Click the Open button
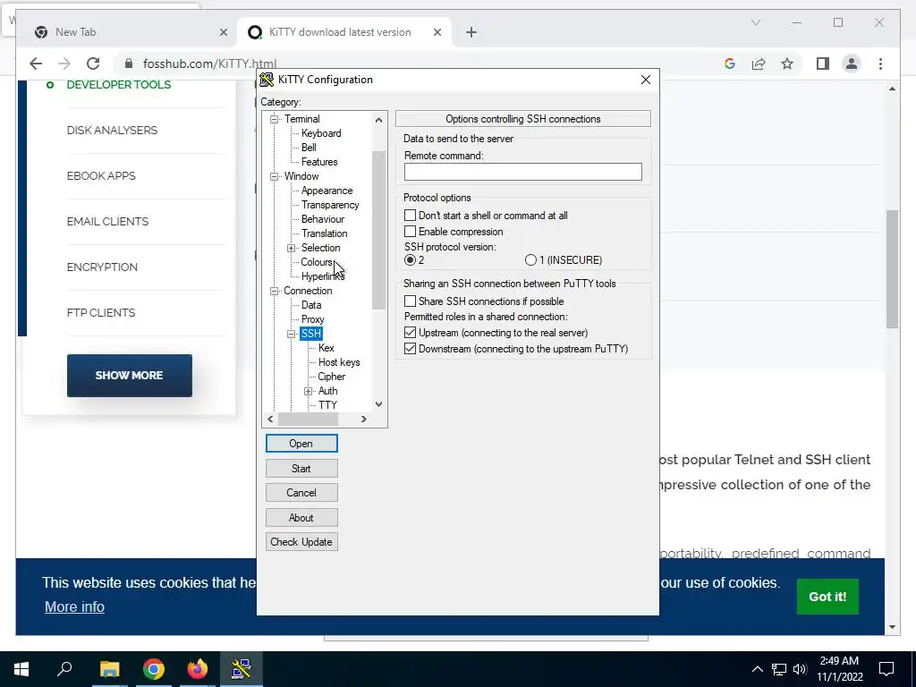The image size is (916, 687). coord(301,444)
